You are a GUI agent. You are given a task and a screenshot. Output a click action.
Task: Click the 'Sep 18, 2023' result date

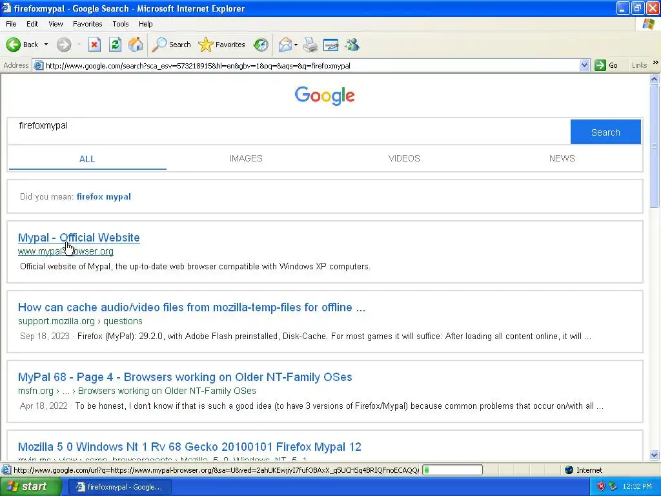tap(45, 336)
